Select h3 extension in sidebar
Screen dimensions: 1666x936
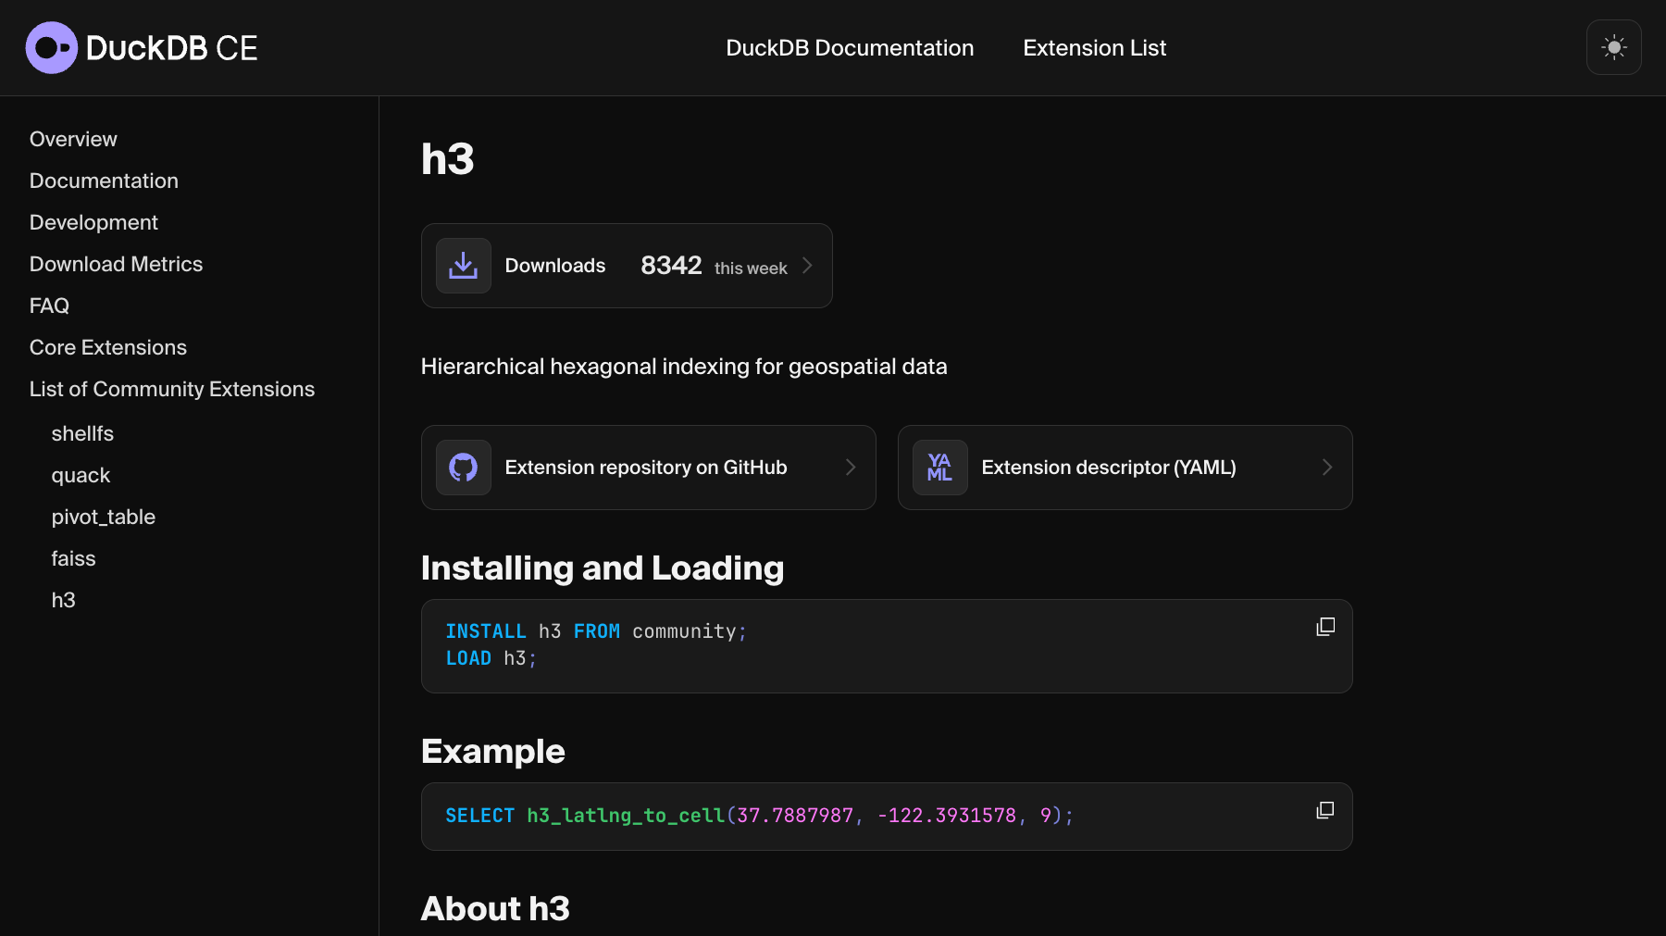pos(63,600)
